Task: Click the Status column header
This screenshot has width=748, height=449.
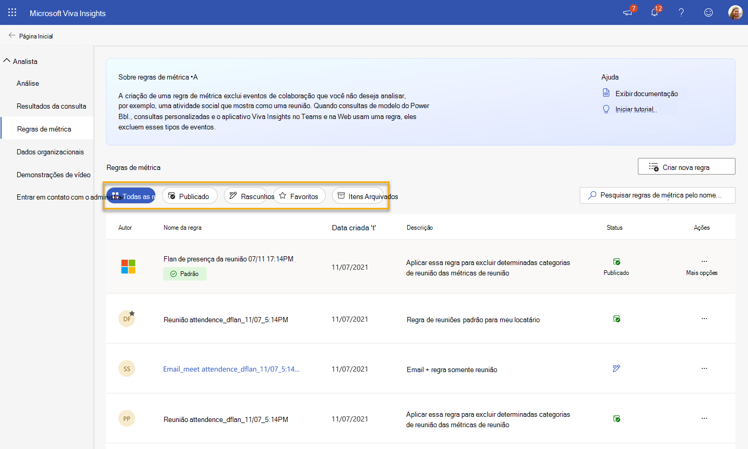Action: tap(615, 228)
